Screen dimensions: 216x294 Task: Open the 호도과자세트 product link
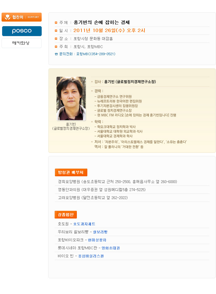[84, 224]
